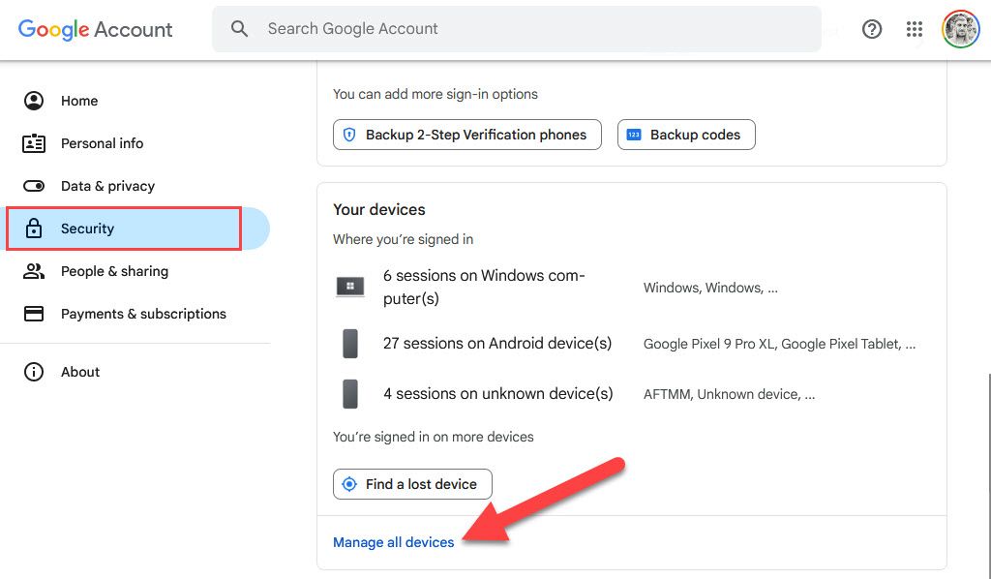Click Manage all devices link
Screen dimensions: 991x579
click(393, 542)
